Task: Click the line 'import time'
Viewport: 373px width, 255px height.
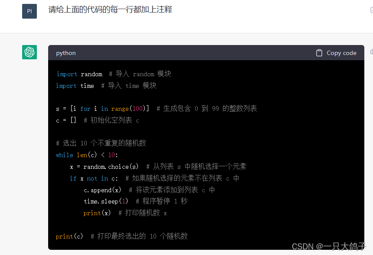Action: coord(75,86)
